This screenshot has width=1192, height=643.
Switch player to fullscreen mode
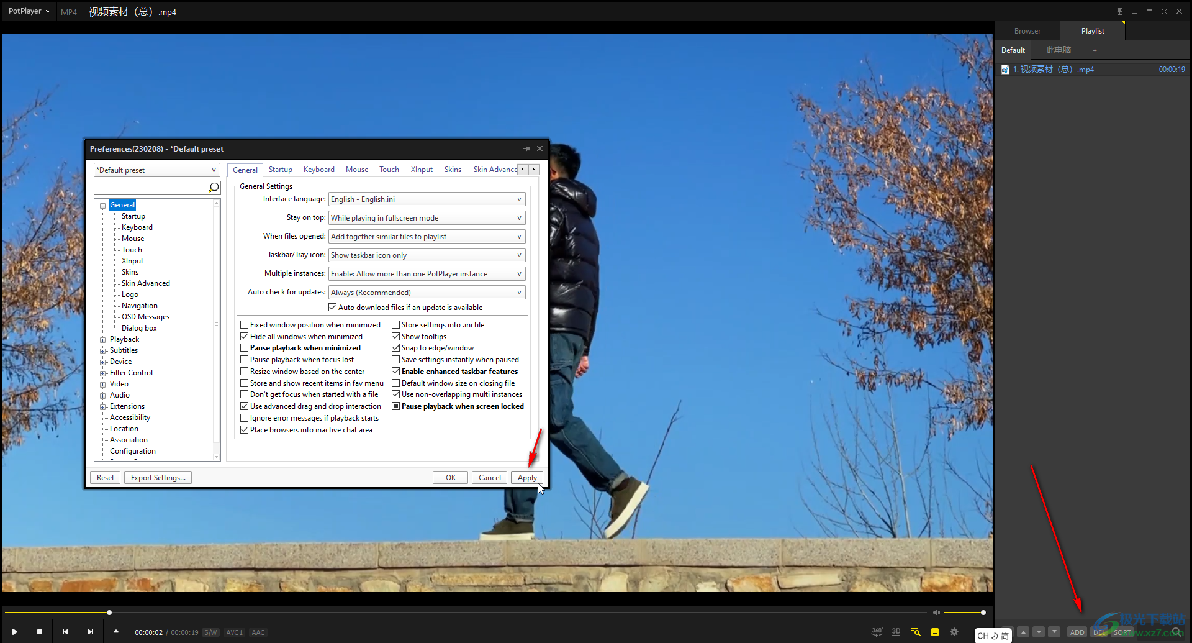1164,11
